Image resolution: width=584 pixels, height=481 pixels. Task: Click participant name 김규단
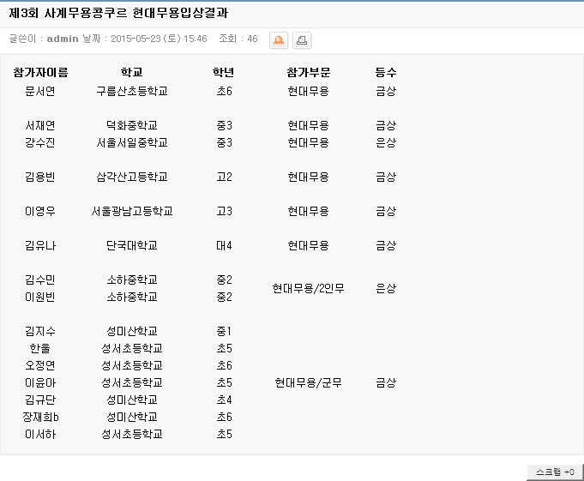click(40, 400)
